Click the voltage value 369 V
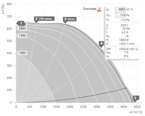 [x=124, y=25]
